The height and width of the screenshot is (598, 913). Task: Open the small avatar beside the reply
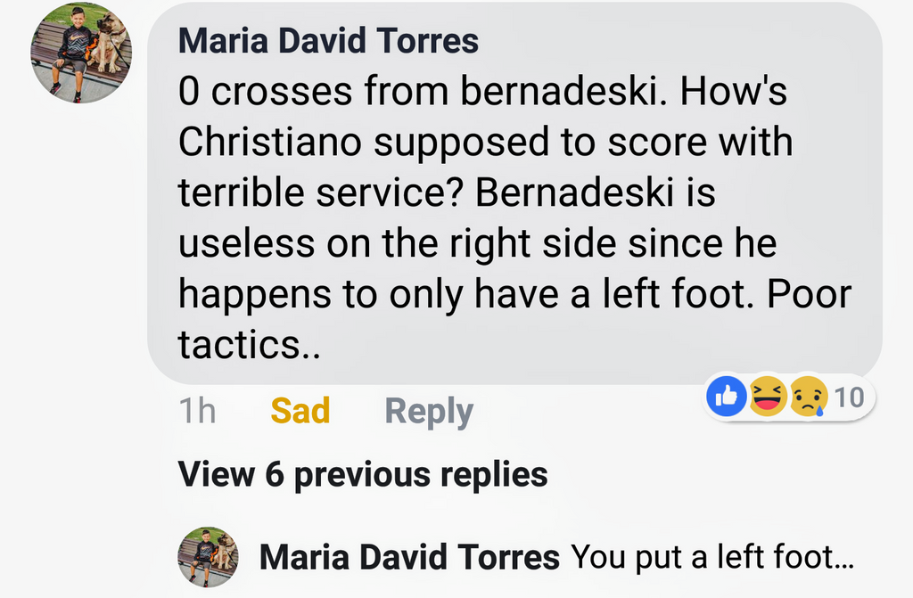click(208, 557)
